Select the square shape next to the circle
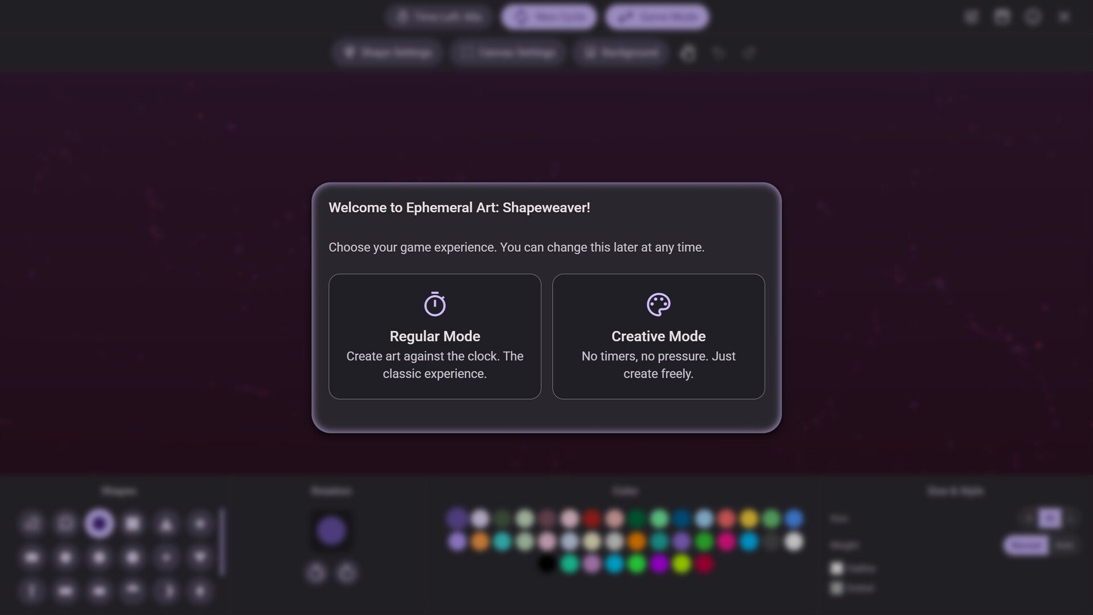 (133, 523)
